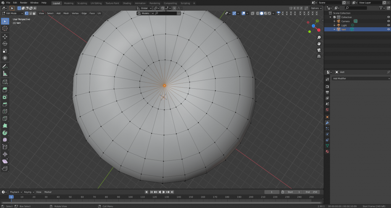The width and height of the screenshot is (391, 208).
Task: Open the Playback dropdown in timeline
Action: (16, 192)
